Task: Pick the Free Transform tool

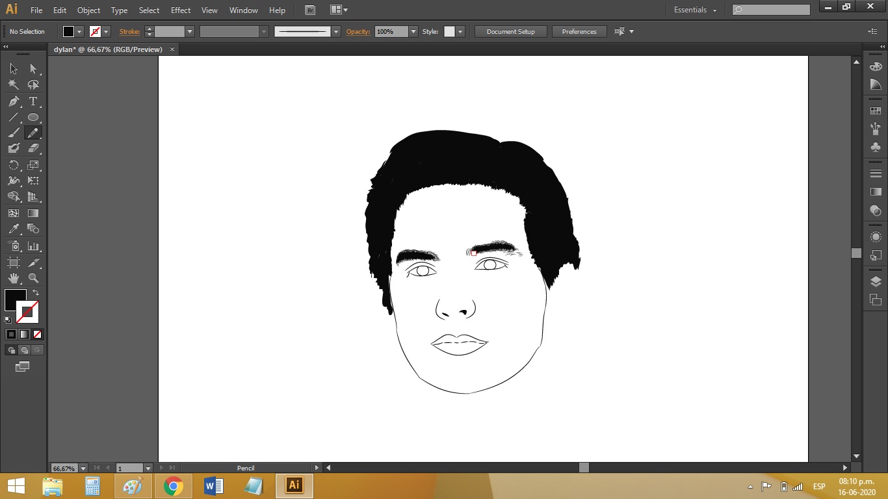Action: click(33, 181)
